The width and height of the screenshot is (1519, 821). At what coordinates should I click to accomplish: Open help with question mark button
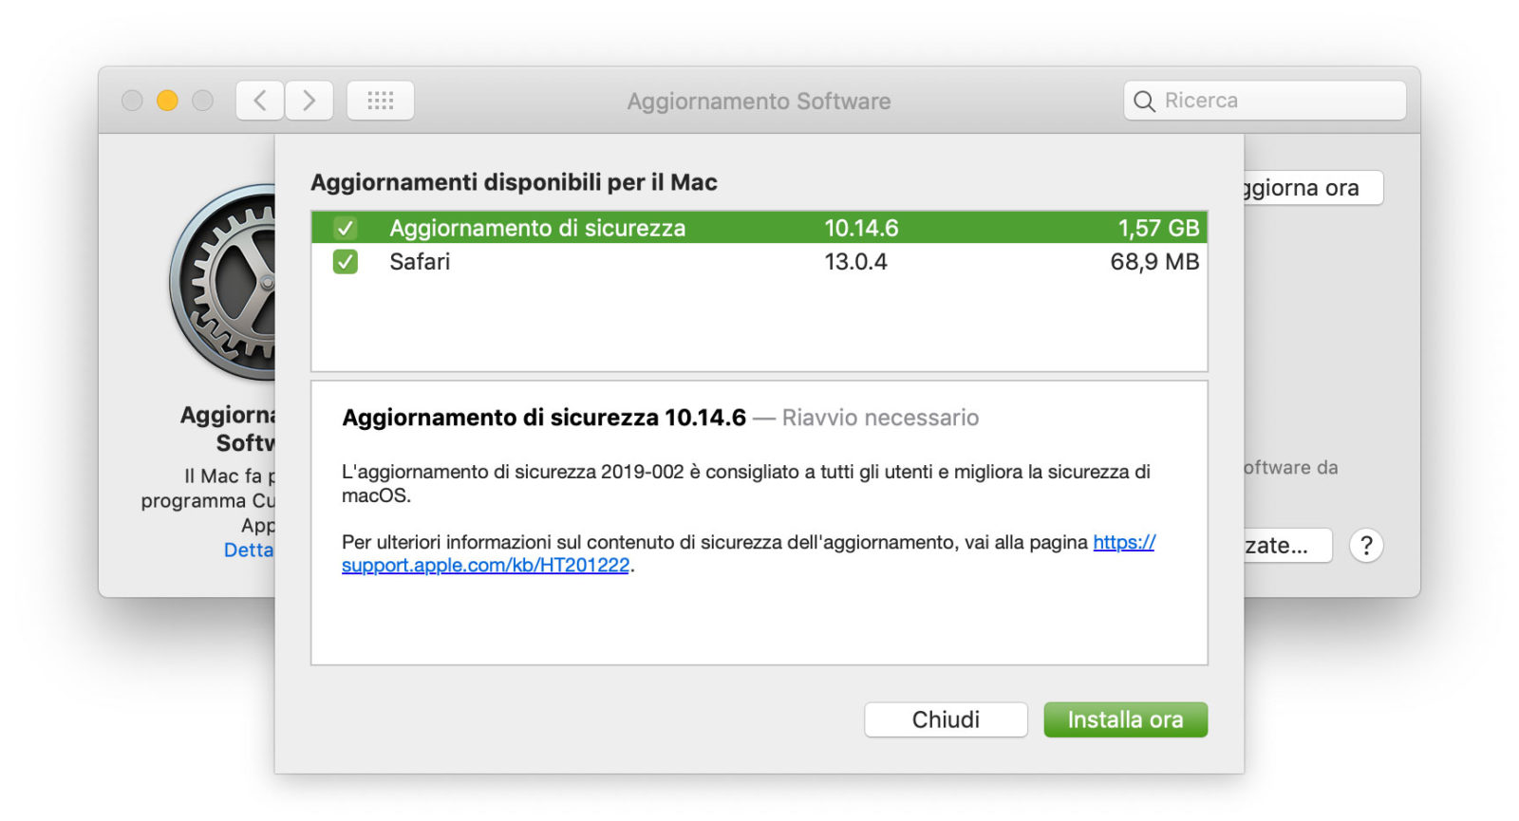point(1365,546)
